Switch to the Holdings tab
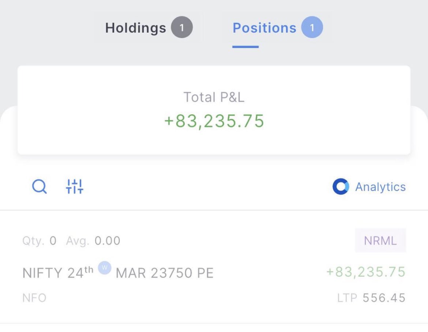Viewport: 428px width, 332px height. (x=149, y=27)
